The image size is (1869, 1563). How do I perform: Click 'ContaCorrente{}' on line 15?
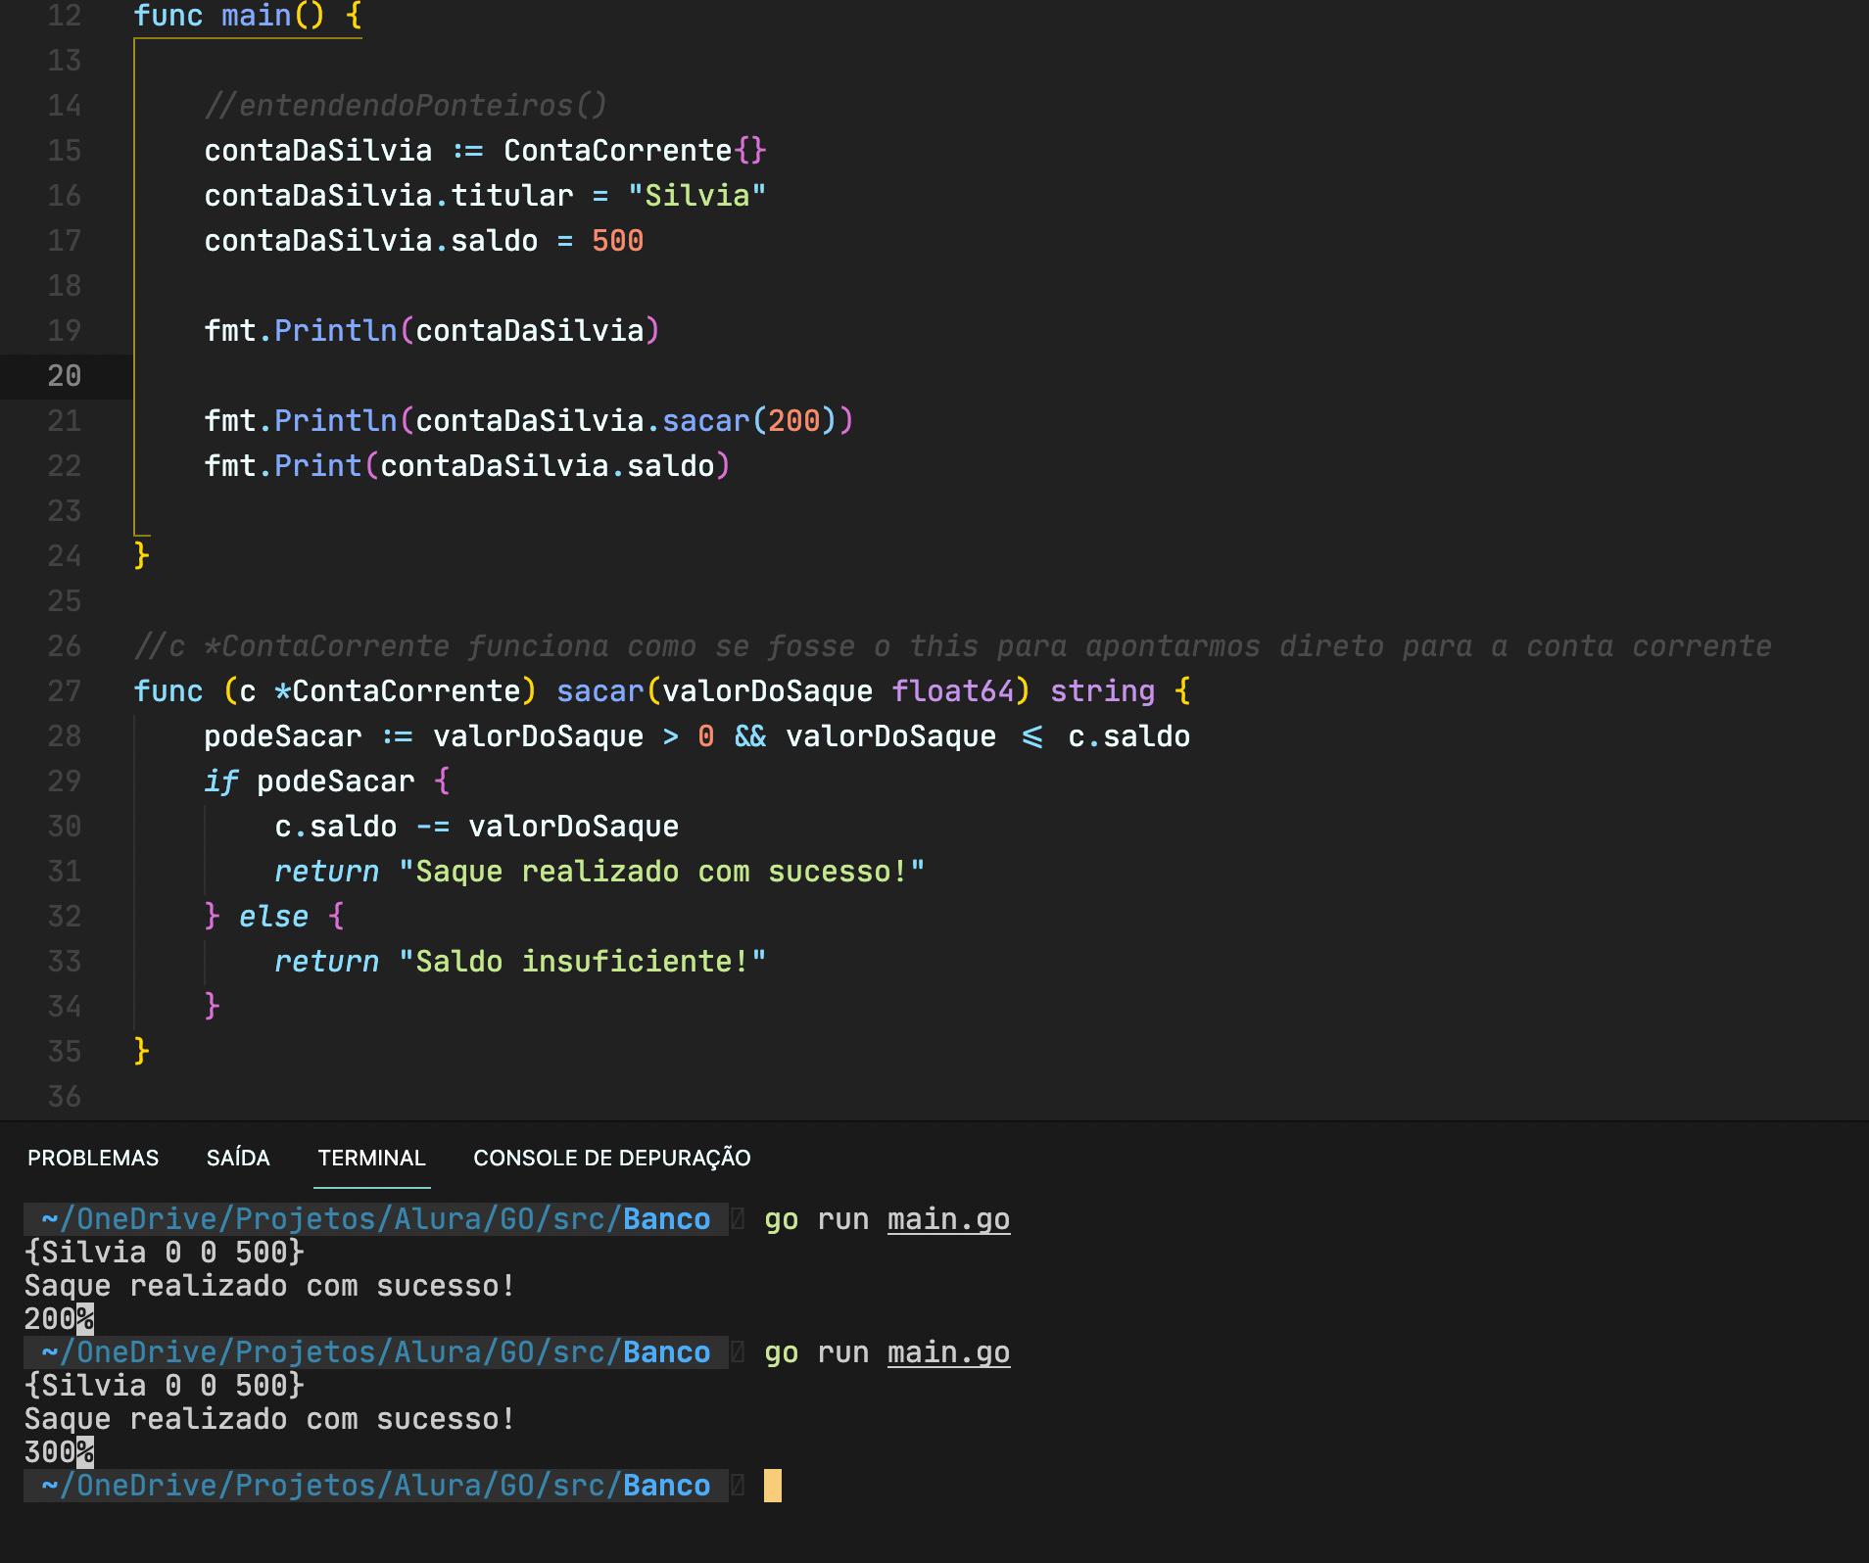click(x=635, y=151)
